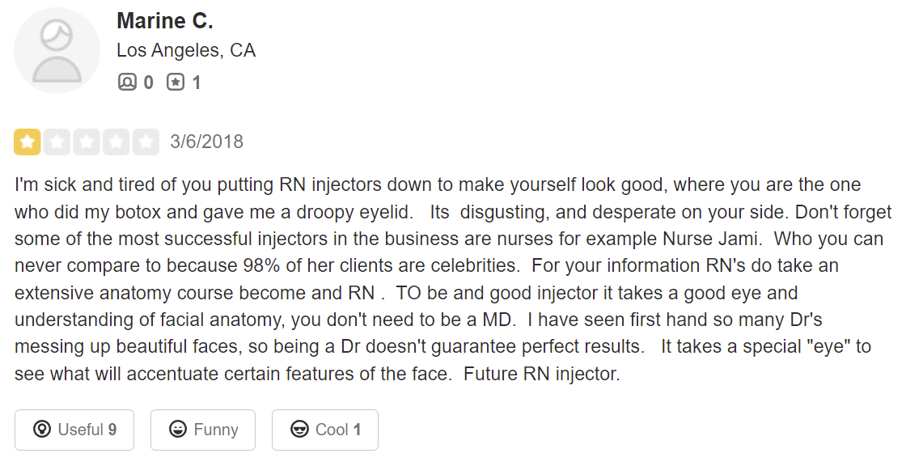Click the review count star icon
The width and height of the screenshot is (906, 466).
(x=176, y=83)
